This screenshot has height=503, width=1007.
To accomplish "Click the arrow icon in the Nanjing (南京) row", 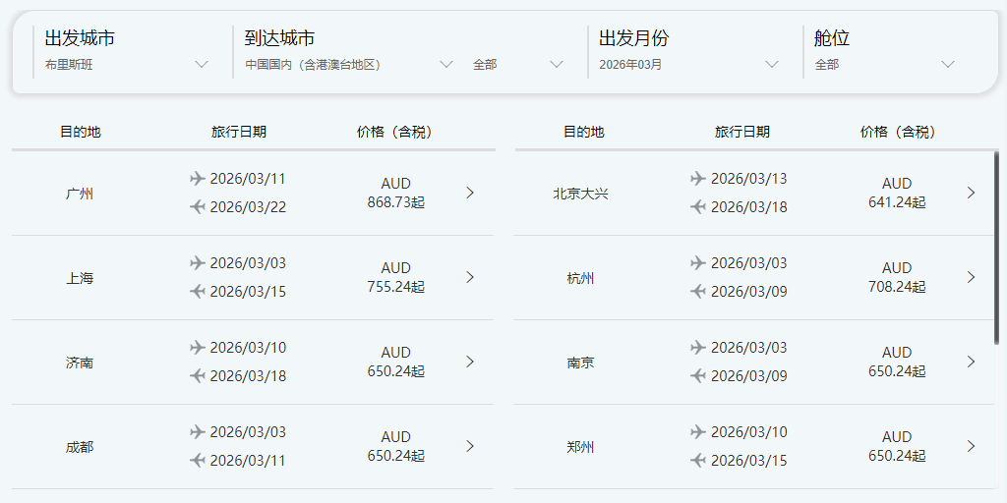I will pos(971,362).
